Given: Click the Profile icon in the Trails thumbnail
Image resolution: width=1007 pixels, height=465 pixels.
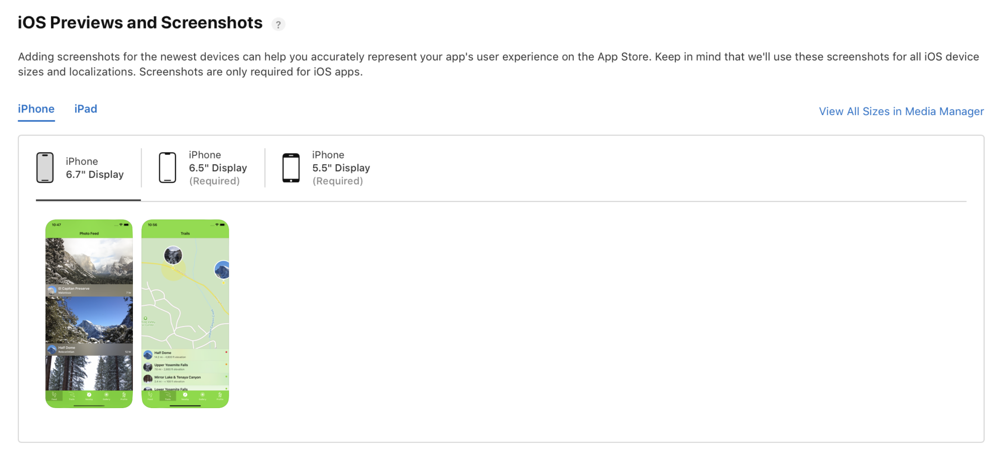Looking at the screenshot, I should (x=220, y=395).
